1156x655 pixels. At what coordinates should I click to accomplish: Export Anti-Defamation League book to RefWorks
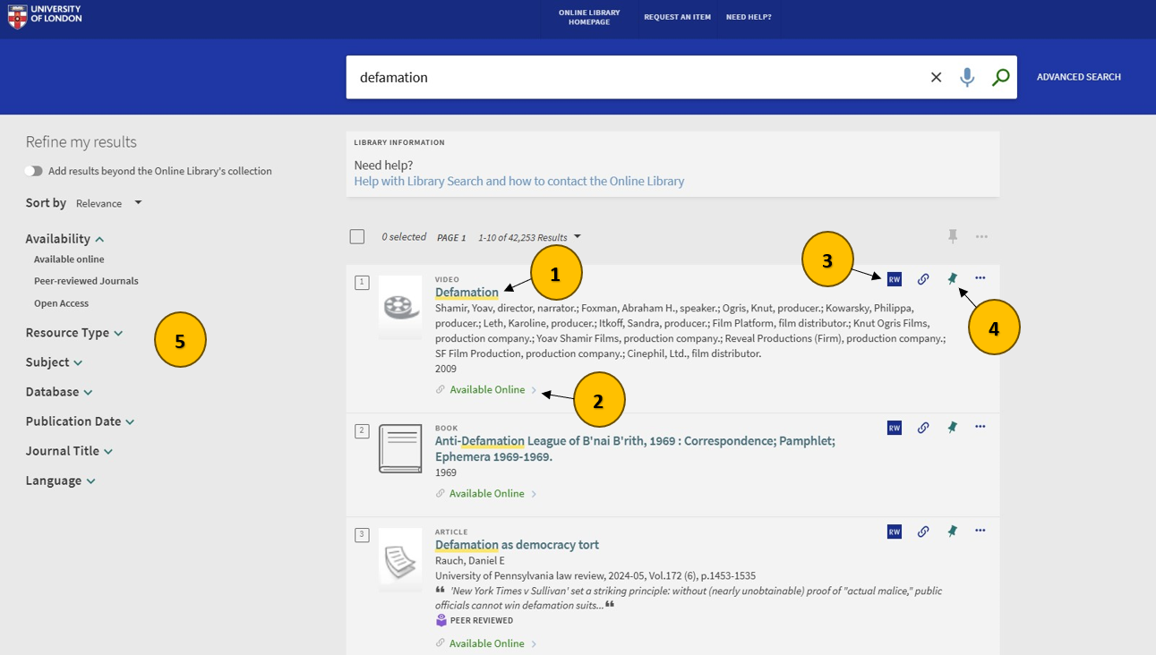894,428
